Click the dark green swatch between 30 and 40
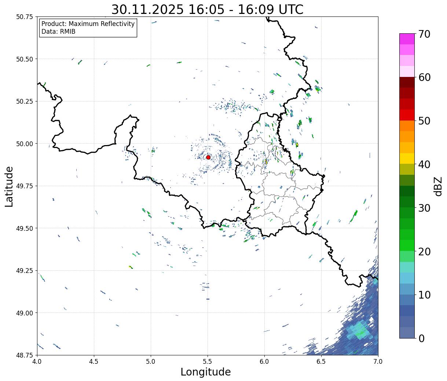Screen dimensions: 447x381 (x=407, y=191)
